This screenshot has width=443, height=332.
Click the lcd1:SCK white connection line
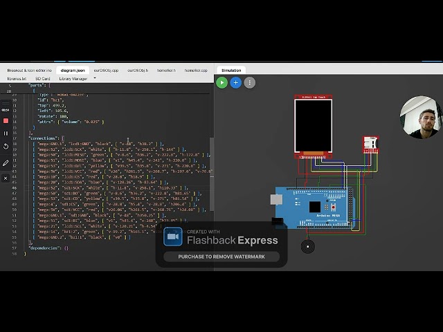point(109,149)
